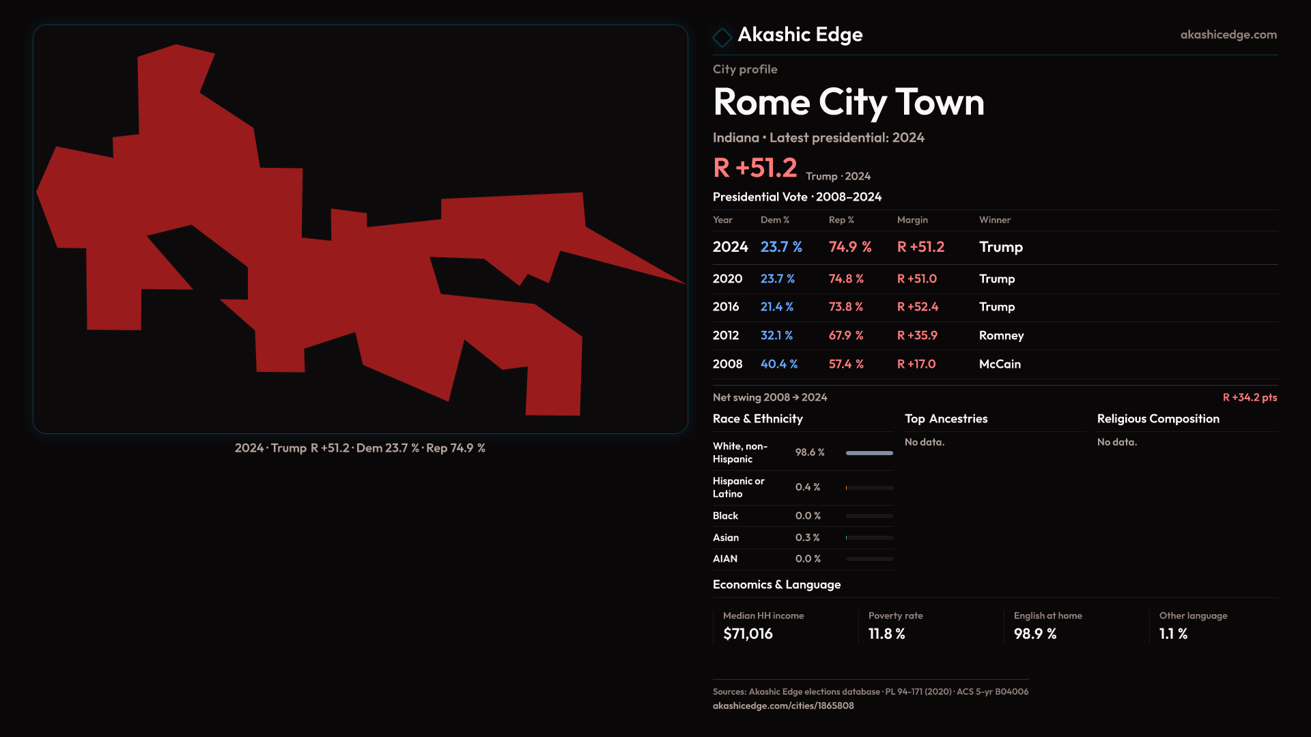Click the White, non-Hispanic percentage bar
Viewport: 1311px width, 737px height.
click(x=869, y=453)
